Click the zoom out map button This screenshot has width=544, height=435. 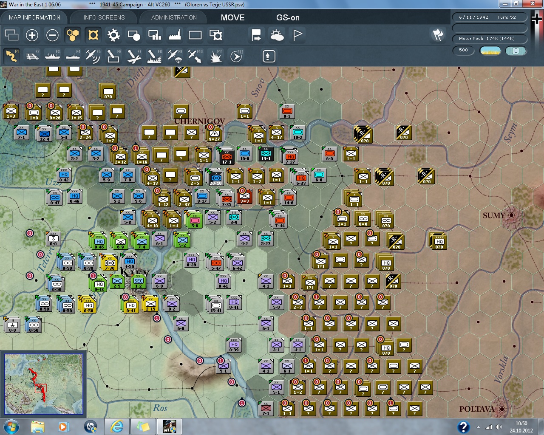pos(52,35)
